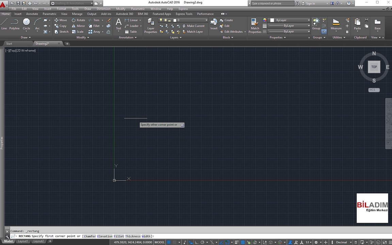Choose the Arc tool
The height and width of the screenshot is (245, 392).
click(37, 24)
